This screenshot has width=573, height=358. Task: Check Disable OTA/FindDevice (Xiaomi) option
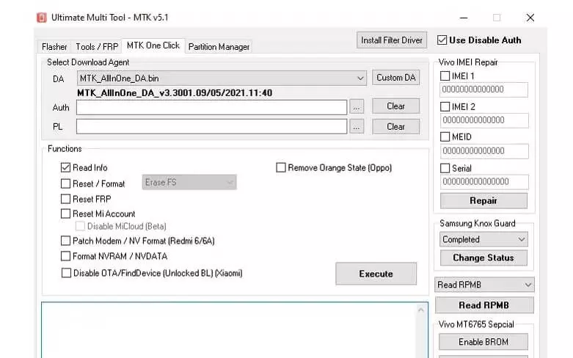point(66,273)
